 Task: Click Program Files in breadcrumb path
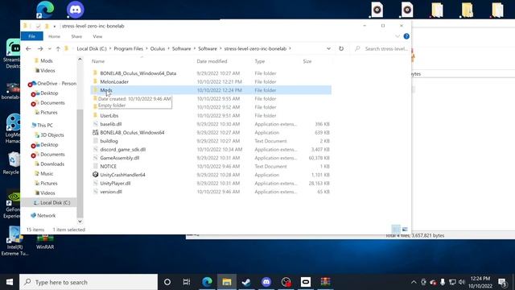tap(129, 48)
